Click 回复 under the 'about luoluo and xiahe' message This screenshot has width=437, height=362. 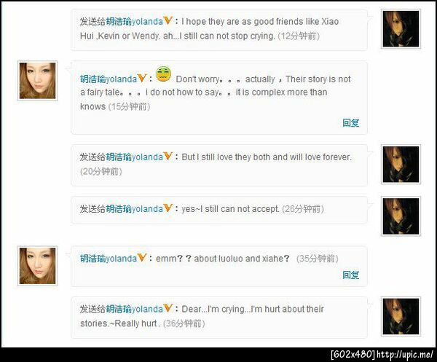(x=351, y=275)
